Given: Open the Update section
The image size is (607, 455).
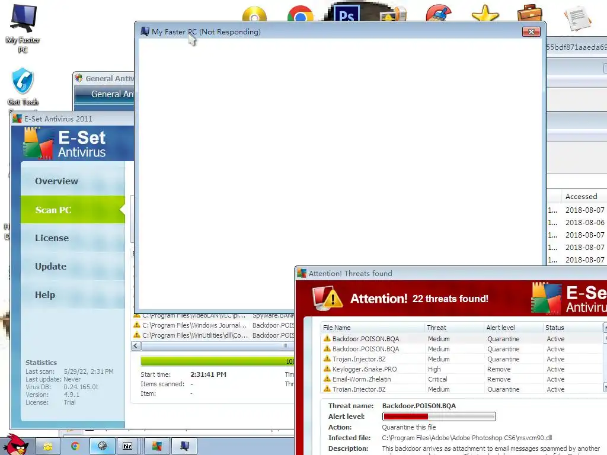Looking at the screenshot, I should (73, 266).
